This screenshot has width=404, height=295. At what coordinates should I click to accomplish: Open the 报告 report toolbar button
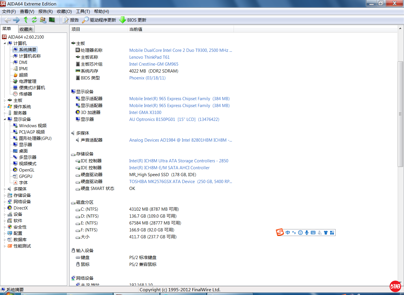(x=71, y=20)
